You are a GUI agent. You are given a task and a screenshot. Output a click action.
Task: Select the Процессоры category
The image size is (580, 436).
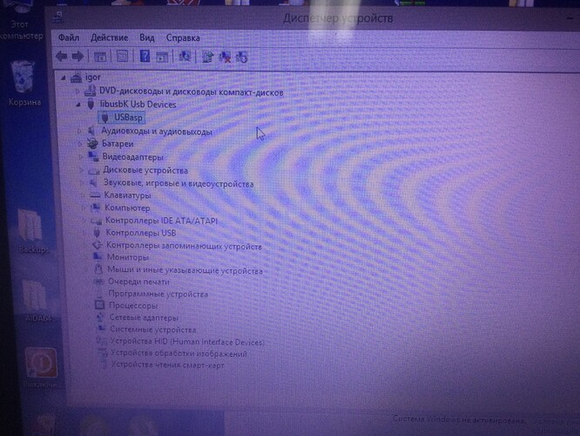133,306
